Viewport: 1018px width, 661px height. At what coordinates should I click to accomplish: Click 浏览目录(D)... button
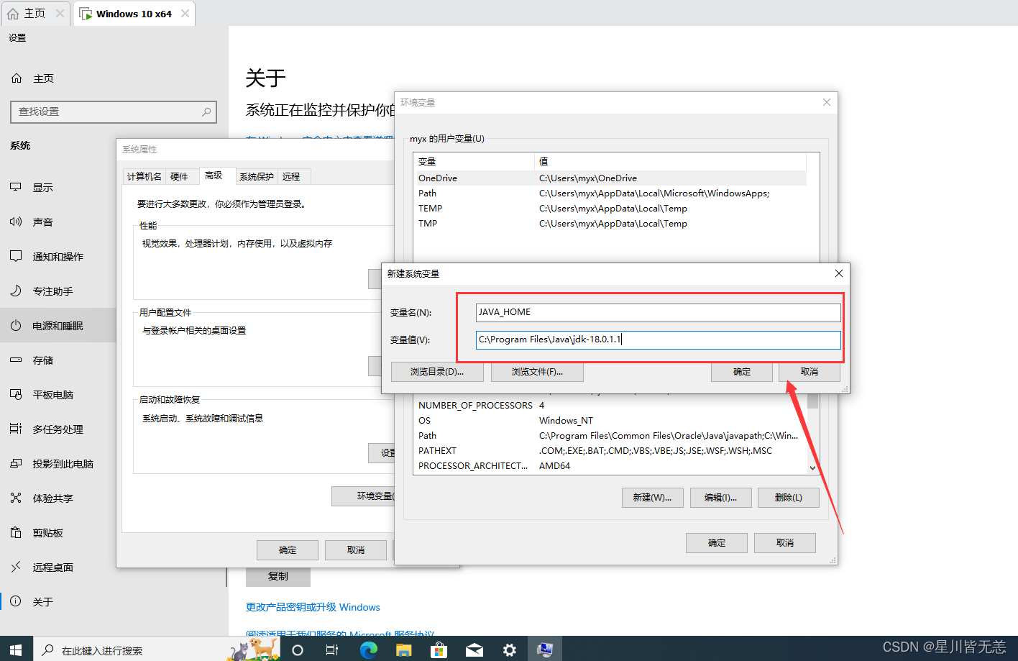tap(437, 372)
